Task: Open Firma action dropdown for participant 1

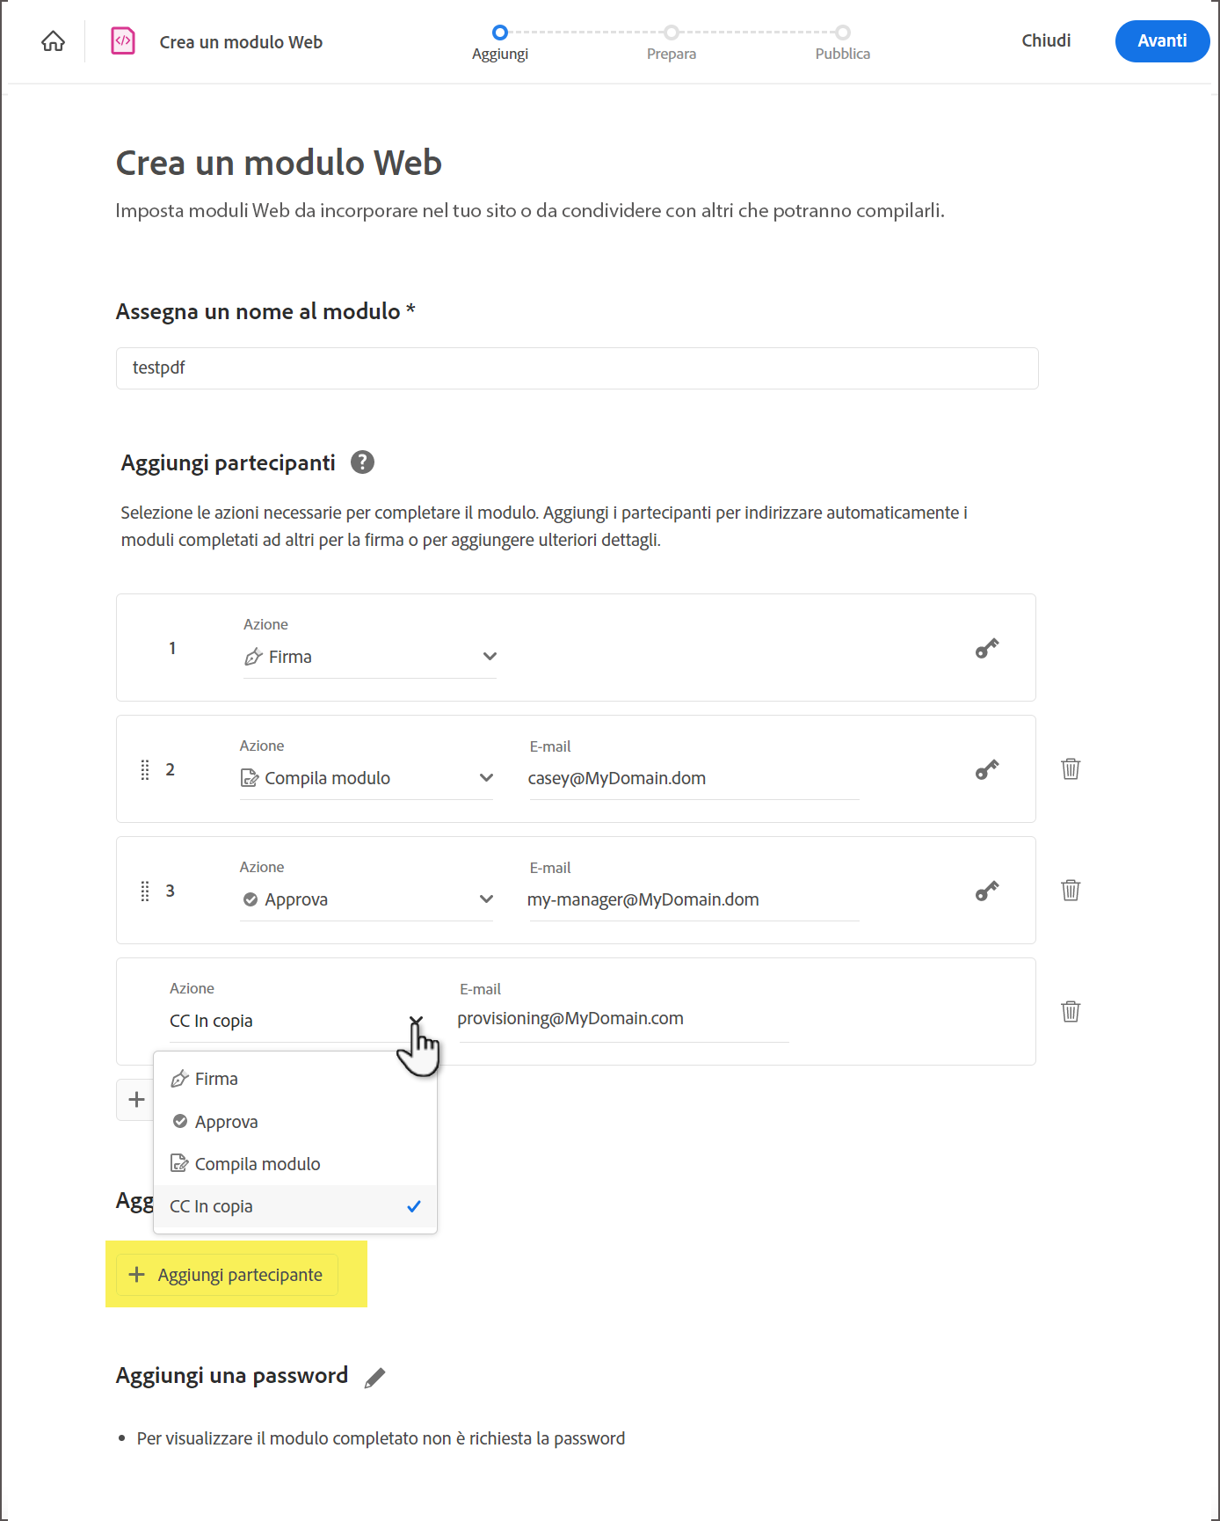Action: (x=370, y=657)
